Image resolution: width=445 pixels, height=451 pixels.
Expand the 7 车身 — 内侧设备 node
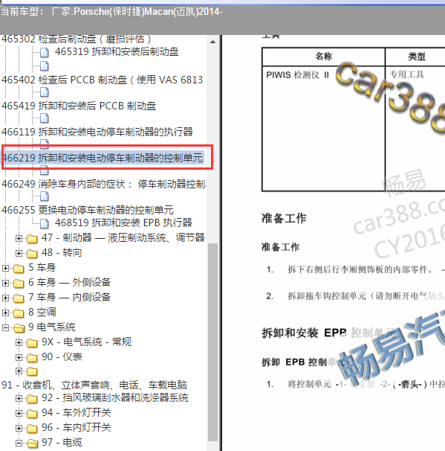tap(5, 298)
